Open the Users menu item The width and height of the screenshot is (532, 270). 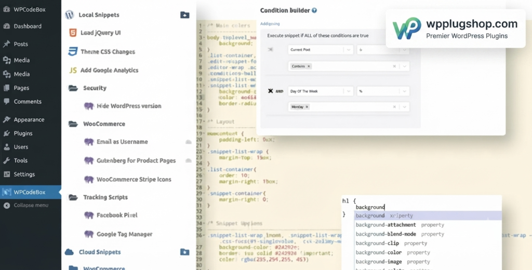pyautogui.click(x=21, y=147)
